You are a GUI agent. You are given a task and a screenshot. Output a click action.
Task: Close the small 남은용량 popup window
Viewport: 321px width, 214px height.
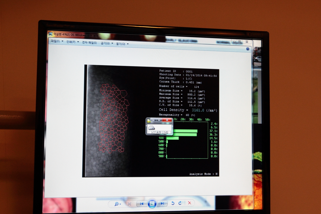[x=167, y=120]
